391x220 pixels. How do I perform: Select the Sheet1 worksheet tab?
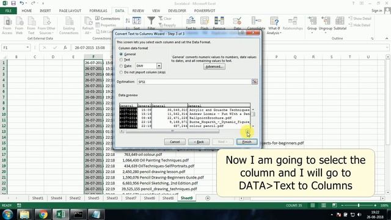(38, 198)
